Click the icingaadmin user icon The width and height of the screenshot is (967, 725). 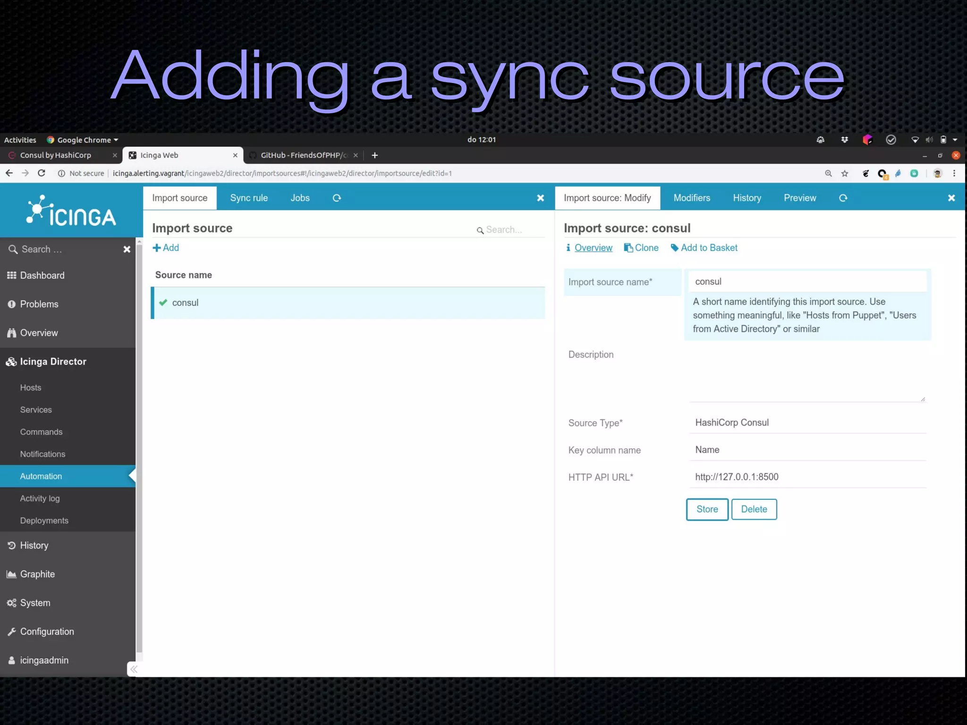coord(12,660)
